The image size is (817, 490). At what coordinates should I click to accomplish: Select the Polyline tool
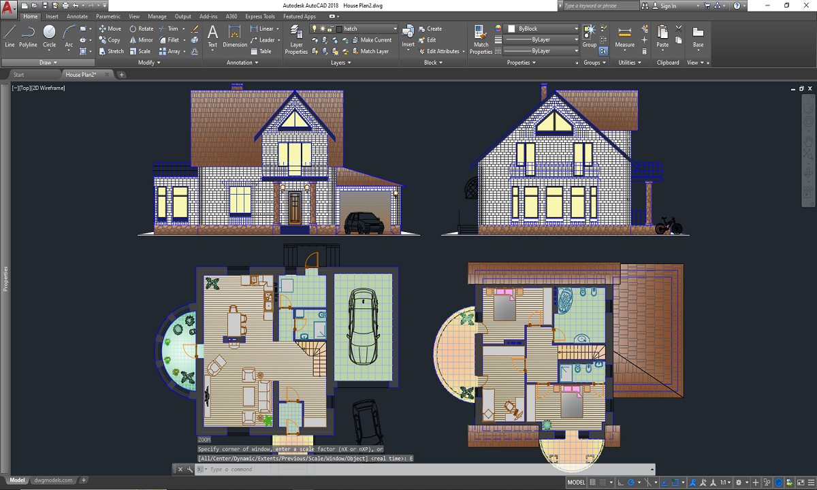tap(28, 36)
